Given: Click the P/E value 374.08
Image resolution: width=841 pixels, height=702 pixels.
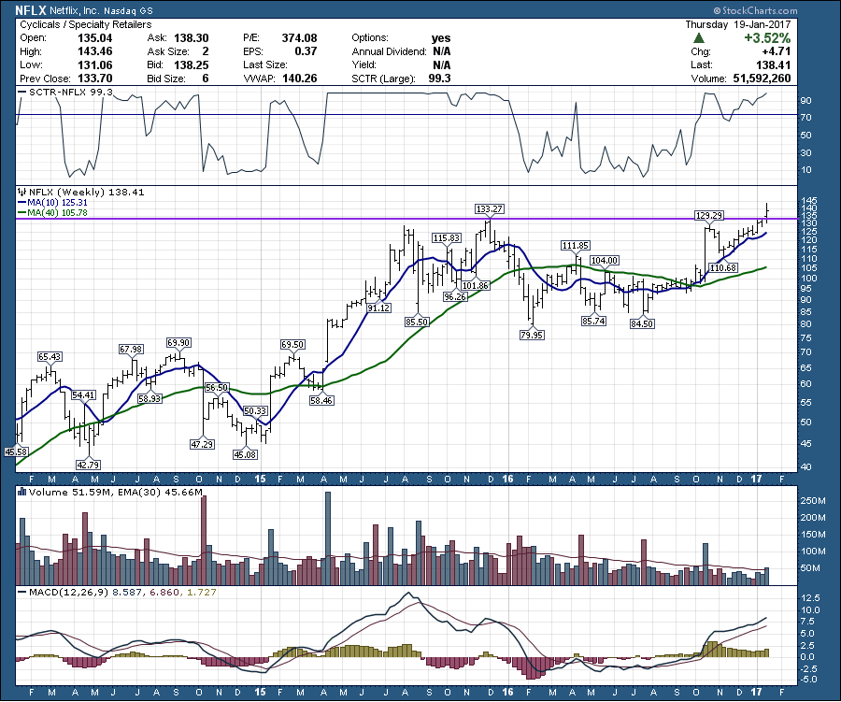Looking at the screenshot, I should [x=299, y=37].
